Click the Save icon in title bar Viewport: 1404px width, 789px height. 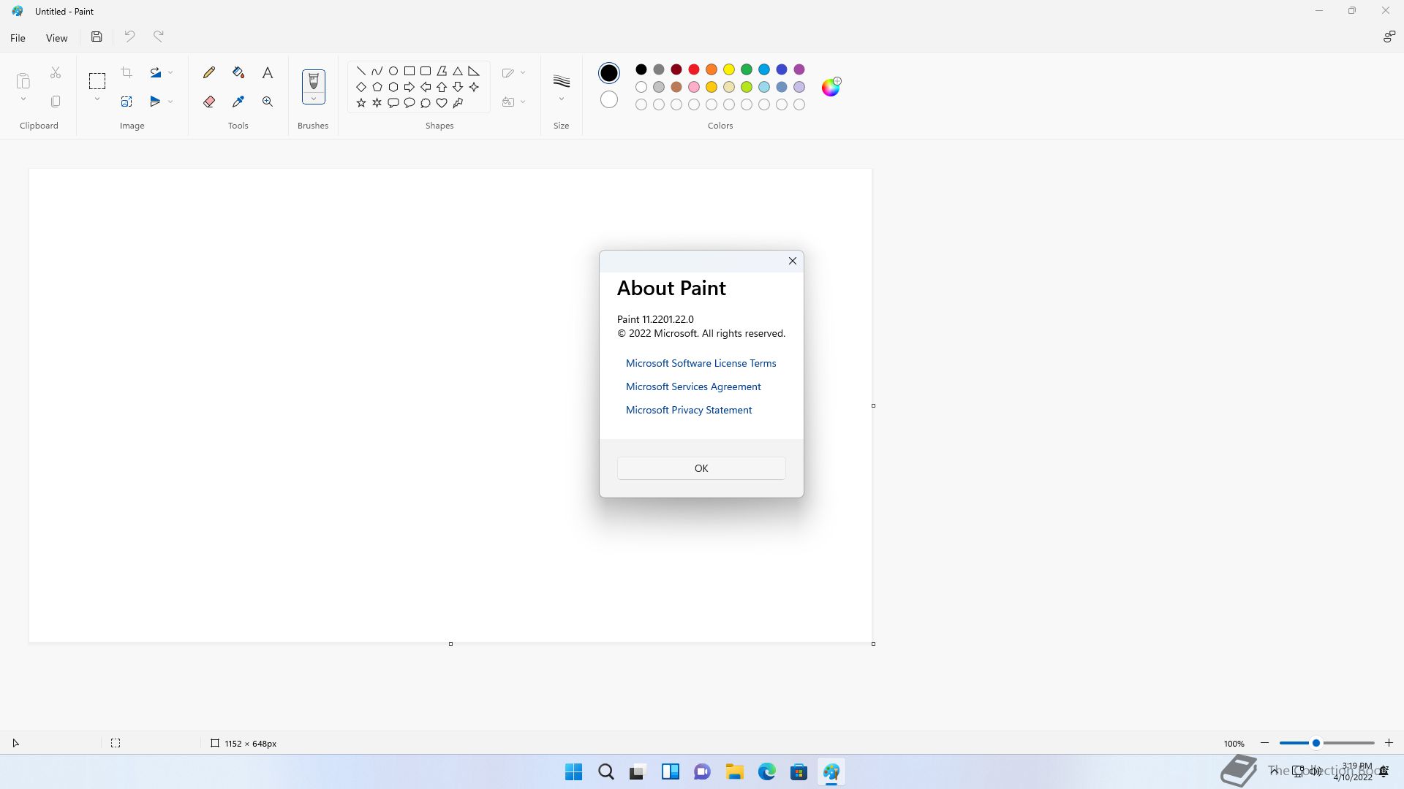97,37
